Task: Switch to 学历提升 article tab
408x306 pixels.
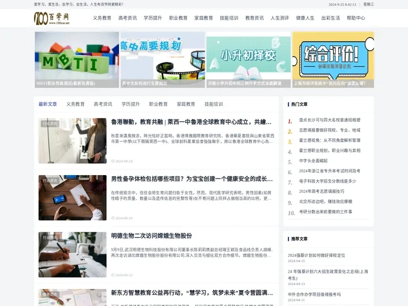Action: tap(131, 104)
